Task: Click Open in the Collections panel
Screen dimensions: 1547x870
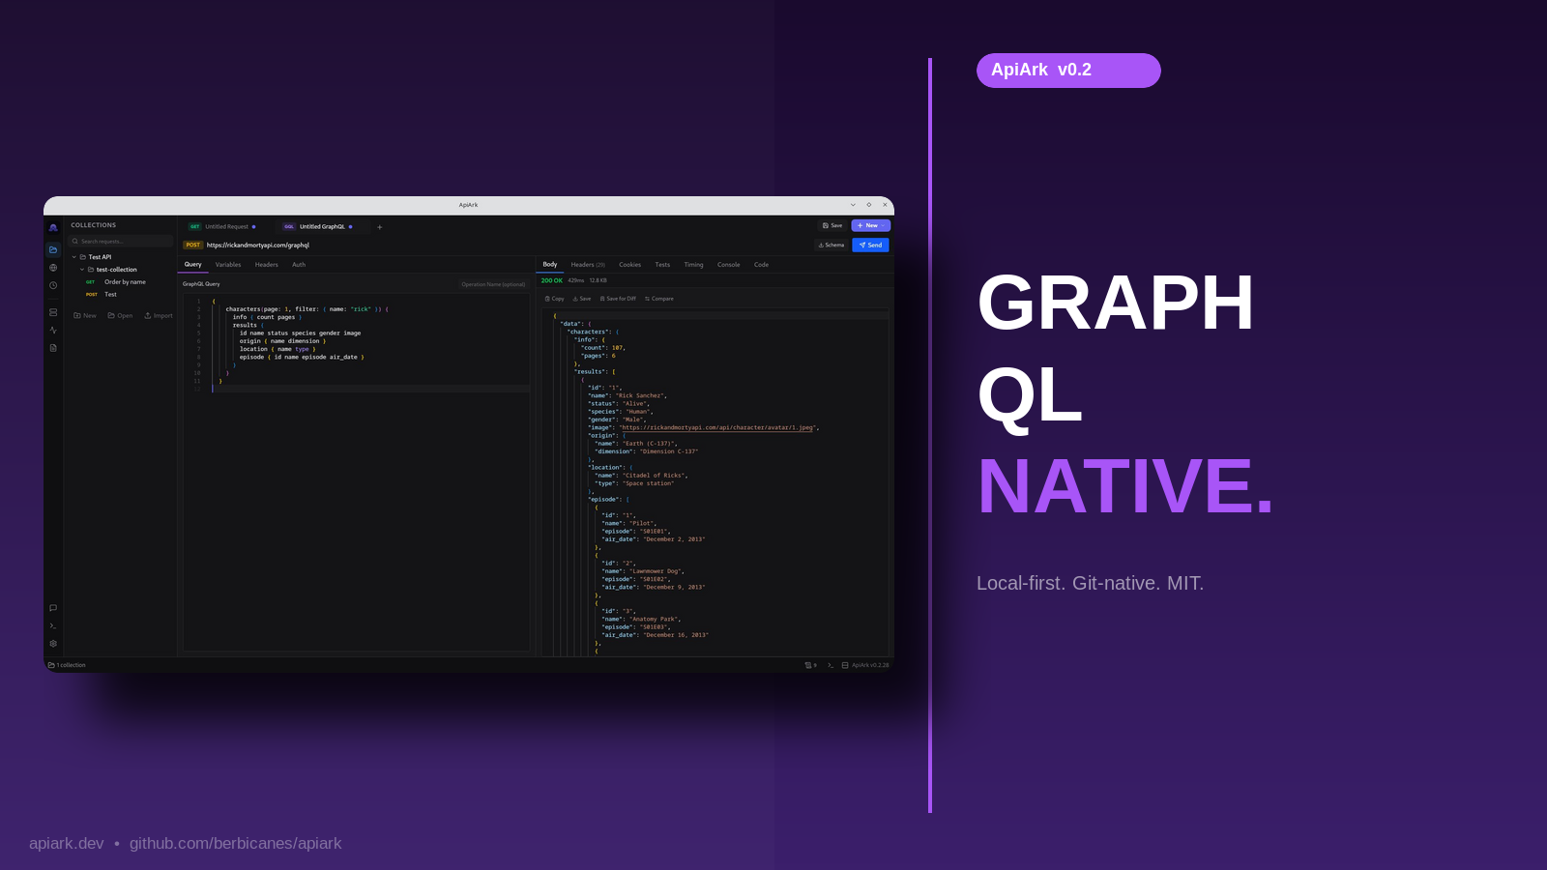Action: click(120, 315)
